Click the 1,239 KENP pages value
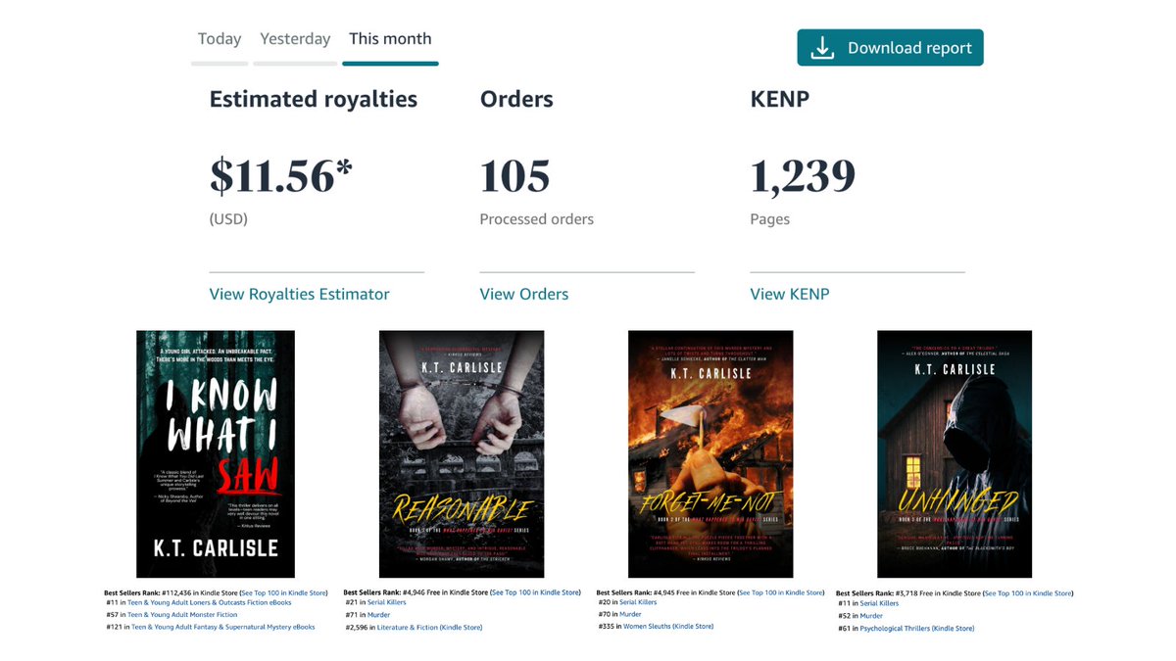Viewport: 1176px width, 661px height. [x=803, y=177]
